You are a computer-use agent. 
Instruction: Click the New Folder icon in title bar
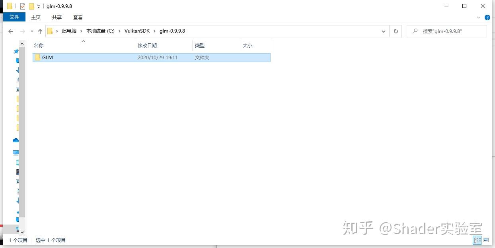click(31, 6)
